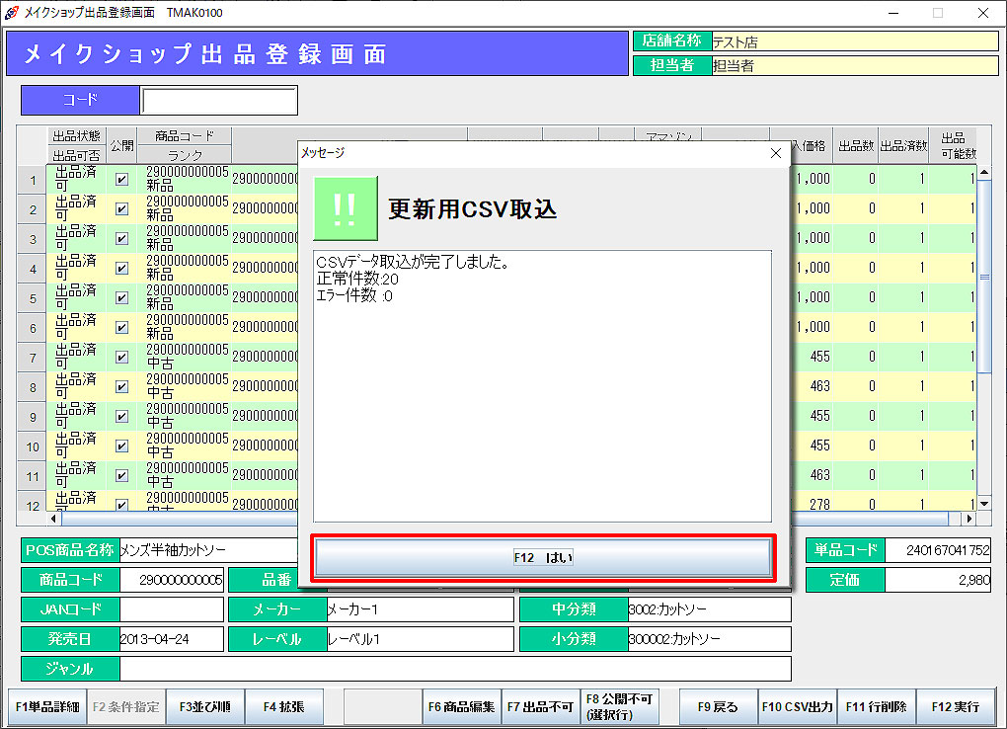
Task: Export with F10 CSV出力 button
Action: [x=798, y=707]
